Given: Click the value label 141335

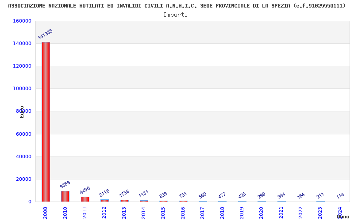Looking at the screenshot, I should (45, 34).
